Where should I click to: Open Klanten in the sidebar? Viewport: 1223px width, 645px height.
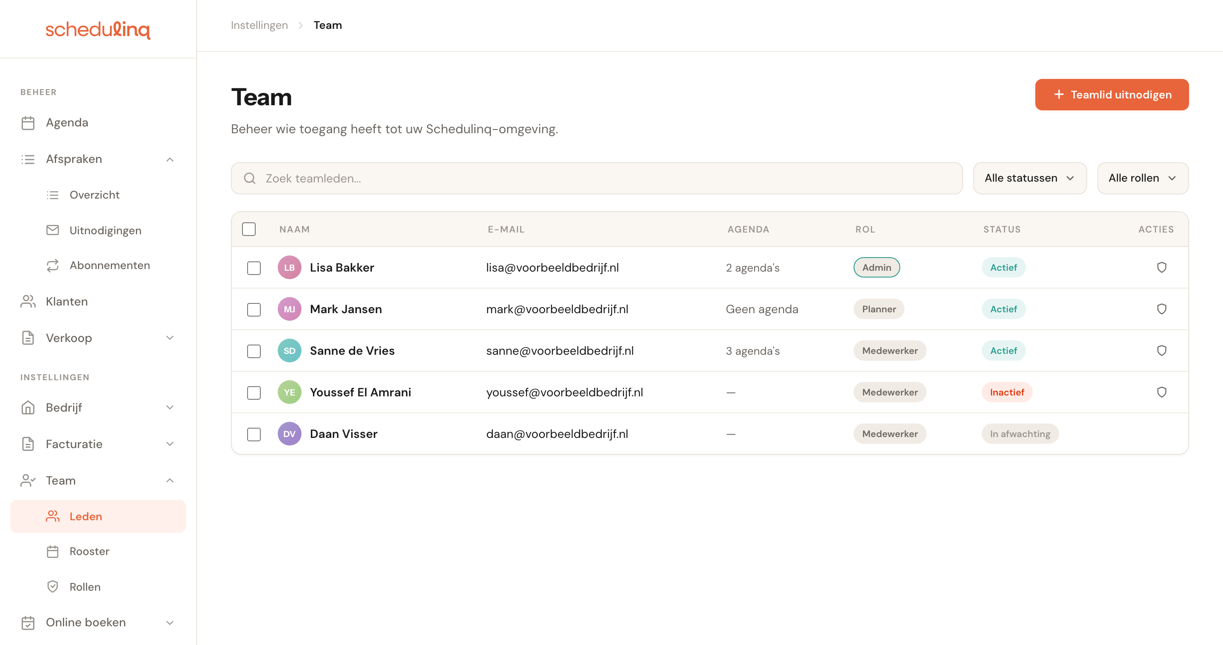pyautogui.click(x=98, y=302)
